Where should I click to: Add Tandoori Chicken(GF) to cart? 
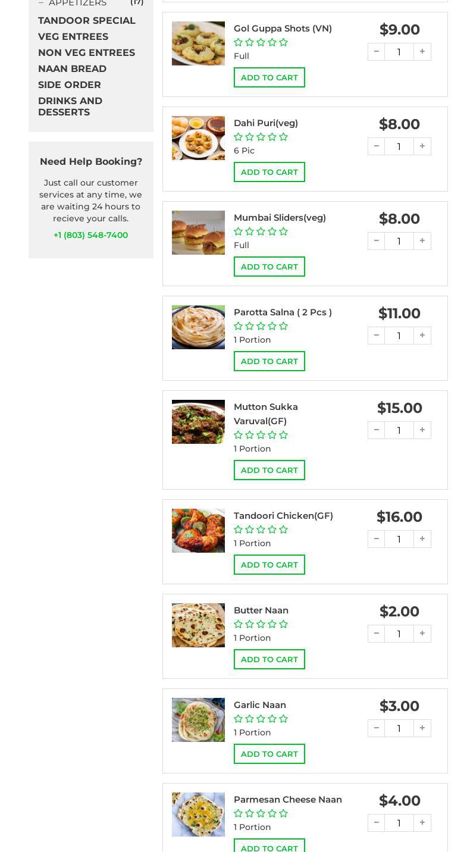[269, 565]
